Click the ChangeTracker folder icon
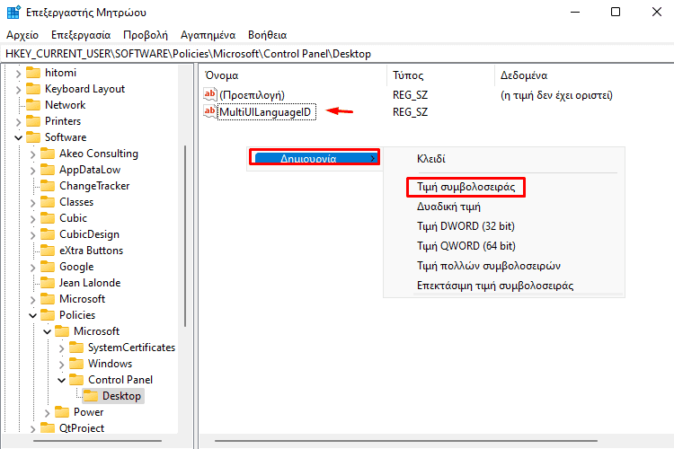The width and height of the screenshot is (674, 449). point(48,186)
